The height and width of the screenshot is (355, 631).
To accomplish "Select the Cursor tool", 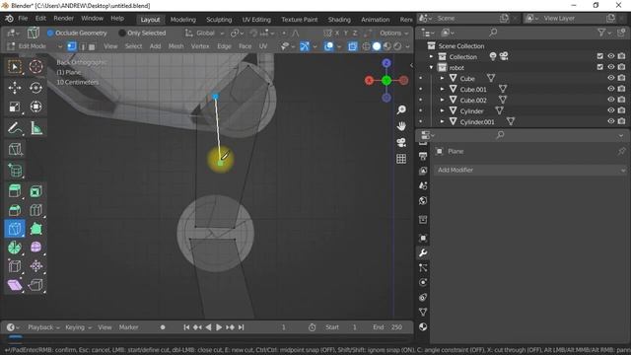I will click(x=35, y=66).
